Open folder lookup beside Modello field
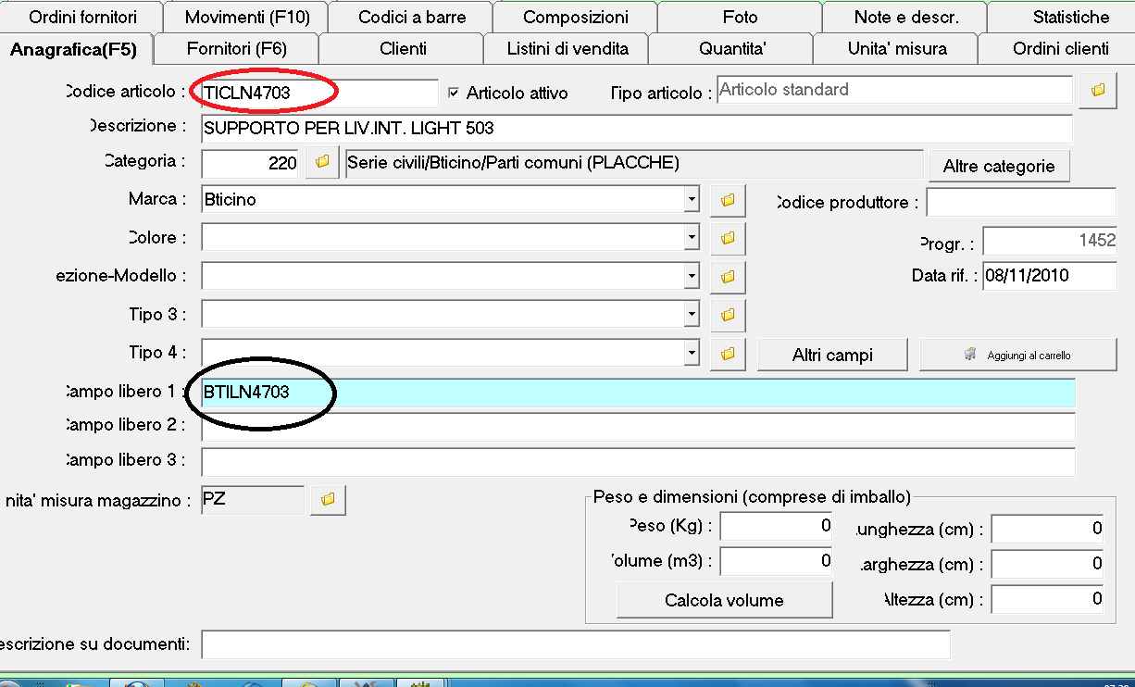1135x687 pixels. (x=728, y=276)
